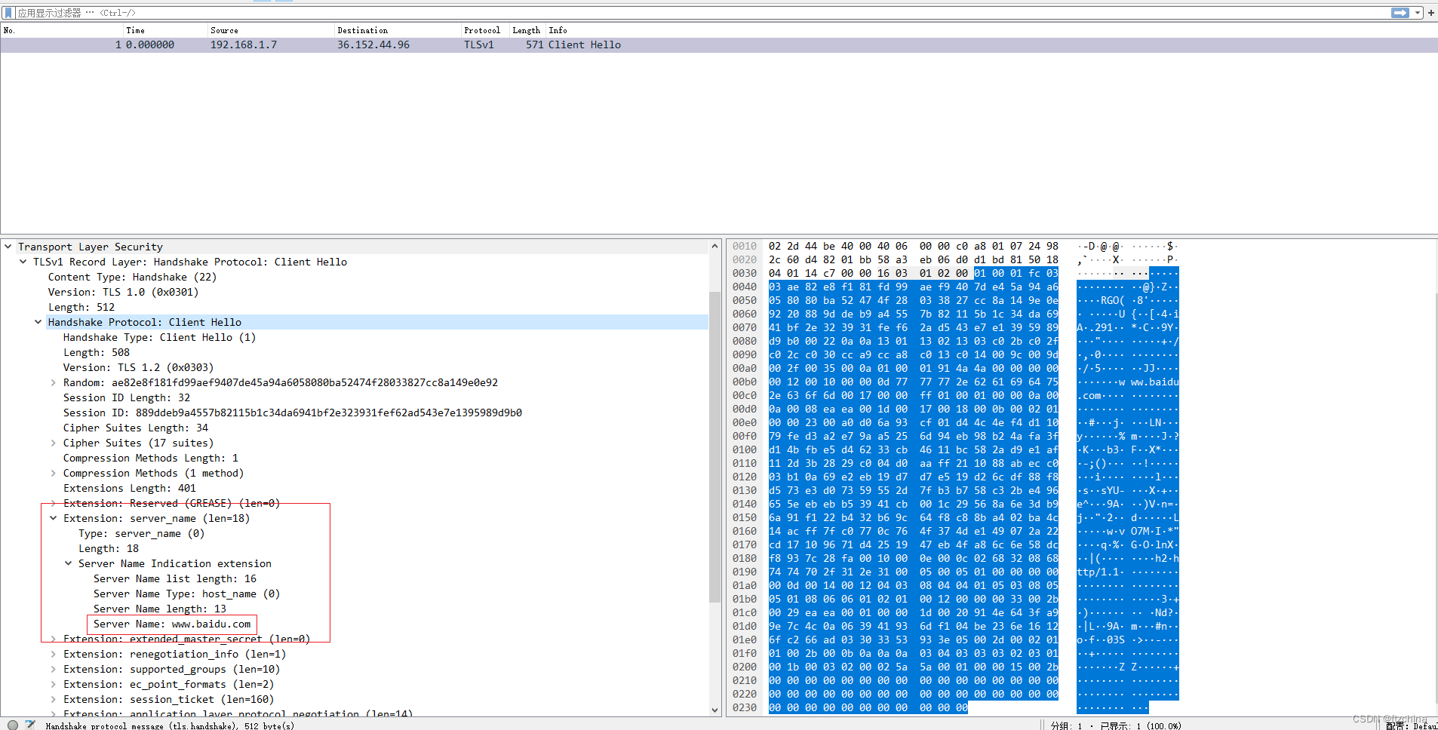The image size is (1438, 730).
Task: Expand Cipher Suites (17 suites)
Action: tap(53, 443)
